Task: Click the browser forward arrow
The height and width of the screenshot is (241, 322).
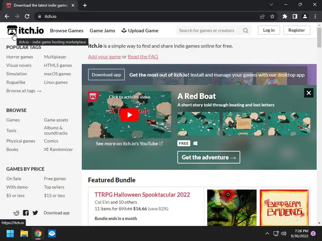Action: (17, 16)
